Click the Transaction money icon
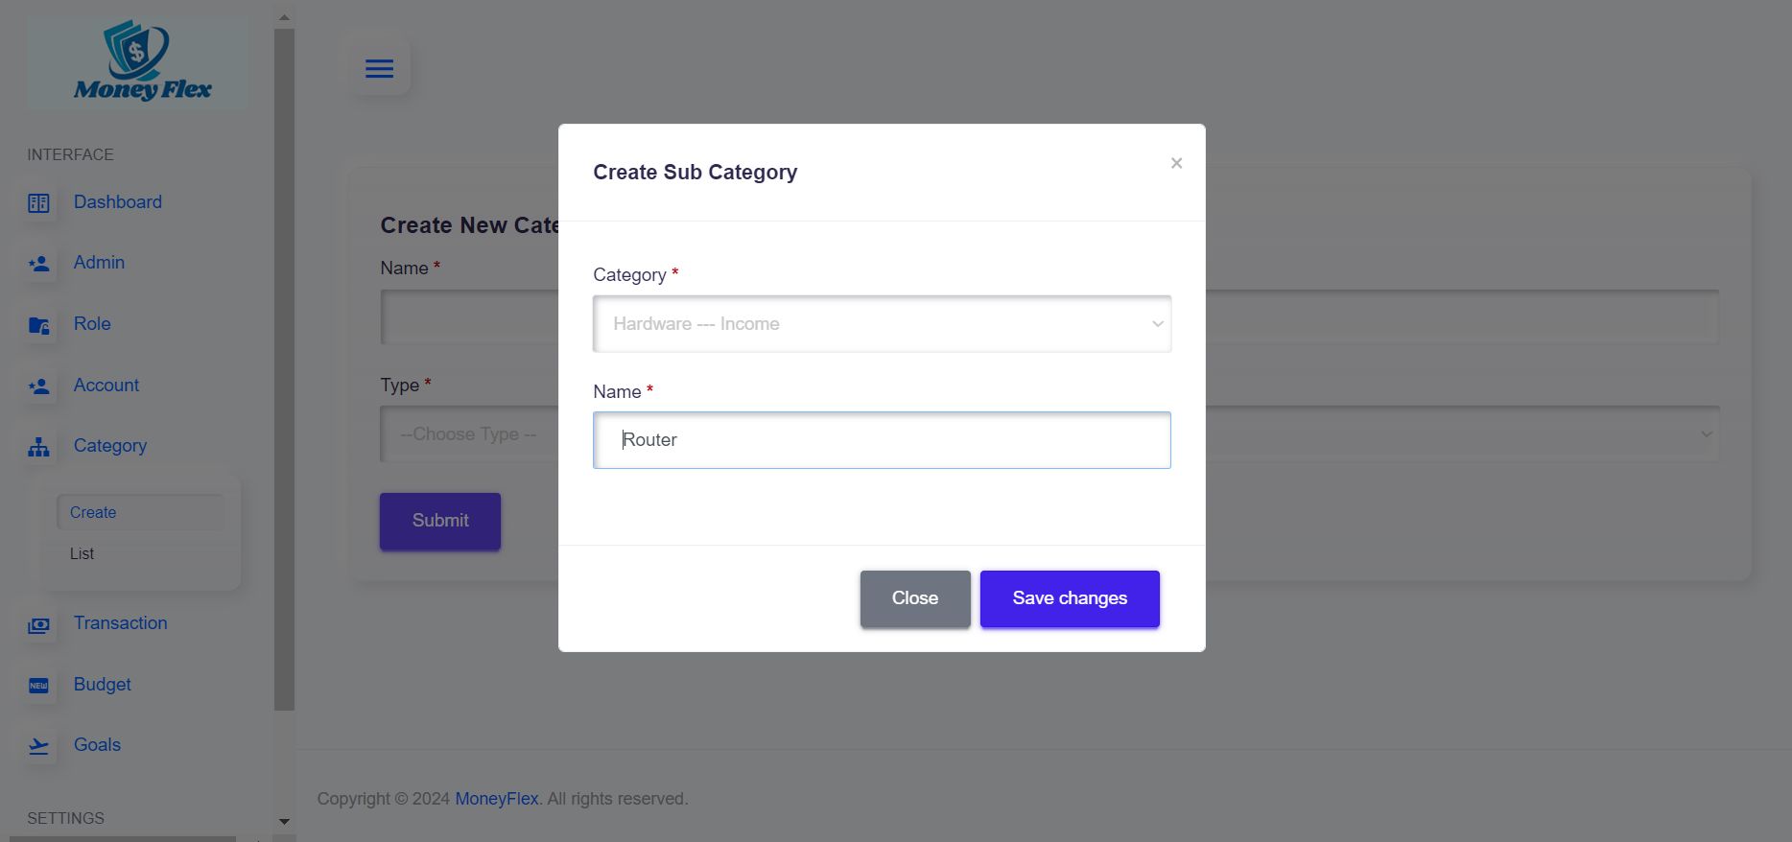The width and height of the screenshot is (1792, 842). tap(38, 625)
